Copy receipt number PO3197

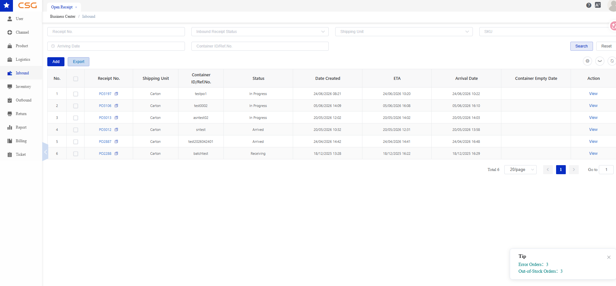click(116, 94)
